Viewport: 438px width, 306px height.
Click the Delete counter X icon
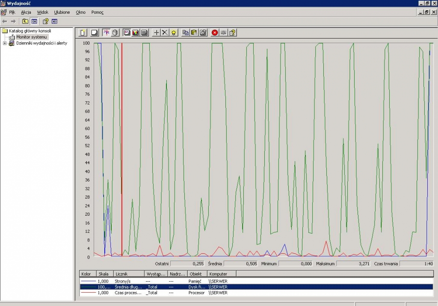click(x=165, y=33)
